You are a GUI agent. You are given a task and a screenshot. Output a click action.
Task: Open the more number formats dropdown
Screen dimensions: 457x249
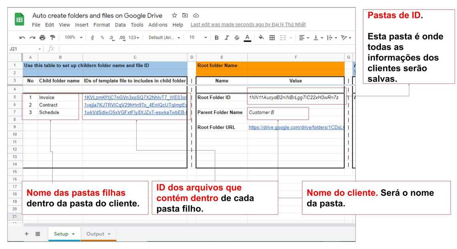pos(134,38)
